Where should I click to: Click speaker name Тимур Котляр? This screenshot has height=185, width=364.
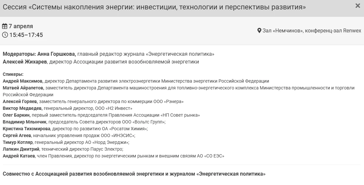tap(18, 142)
